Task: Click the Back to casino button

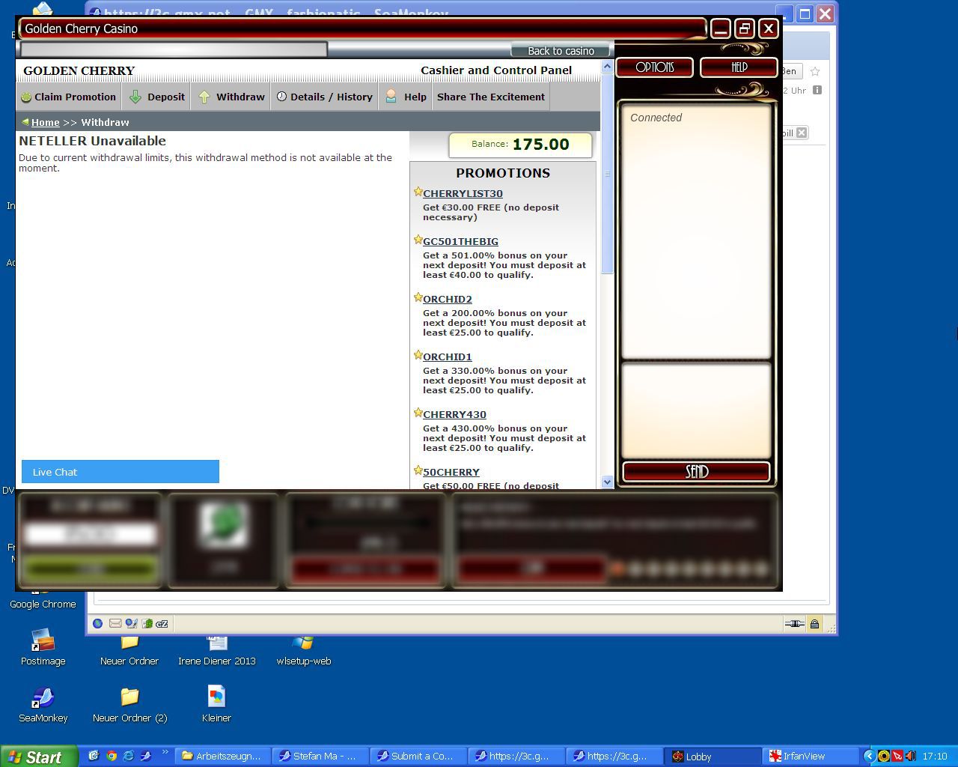Action: click(561, 51)
